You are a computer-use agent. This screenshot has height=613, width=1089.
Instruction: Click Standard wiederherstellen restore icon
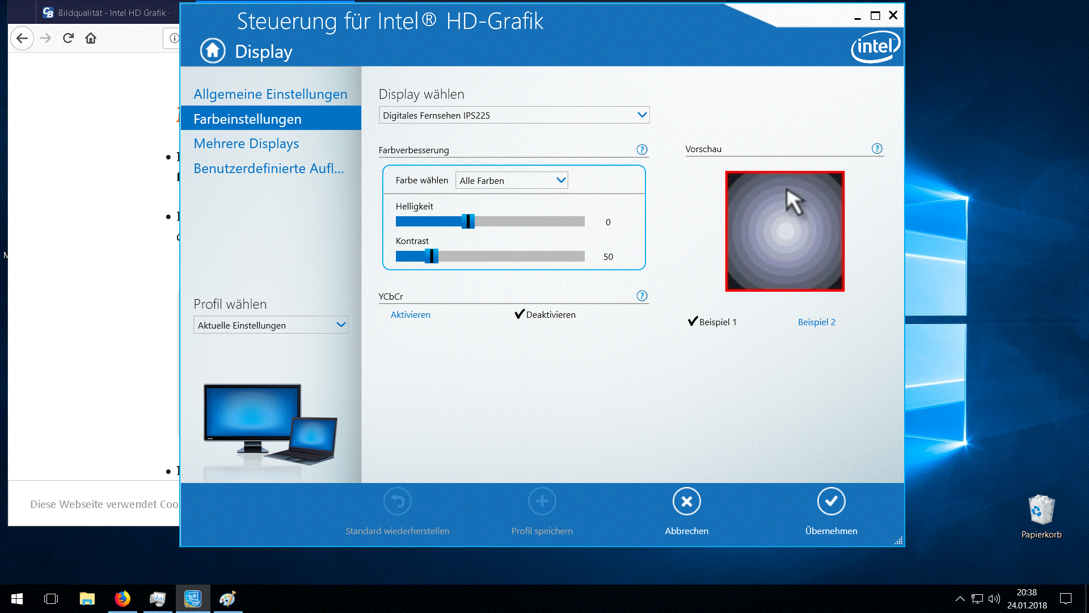(397, 501)
